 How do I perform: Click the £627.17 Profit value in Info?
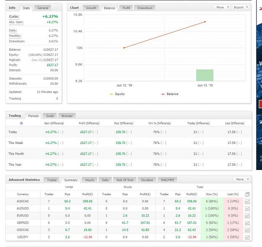tap(52, 65)
